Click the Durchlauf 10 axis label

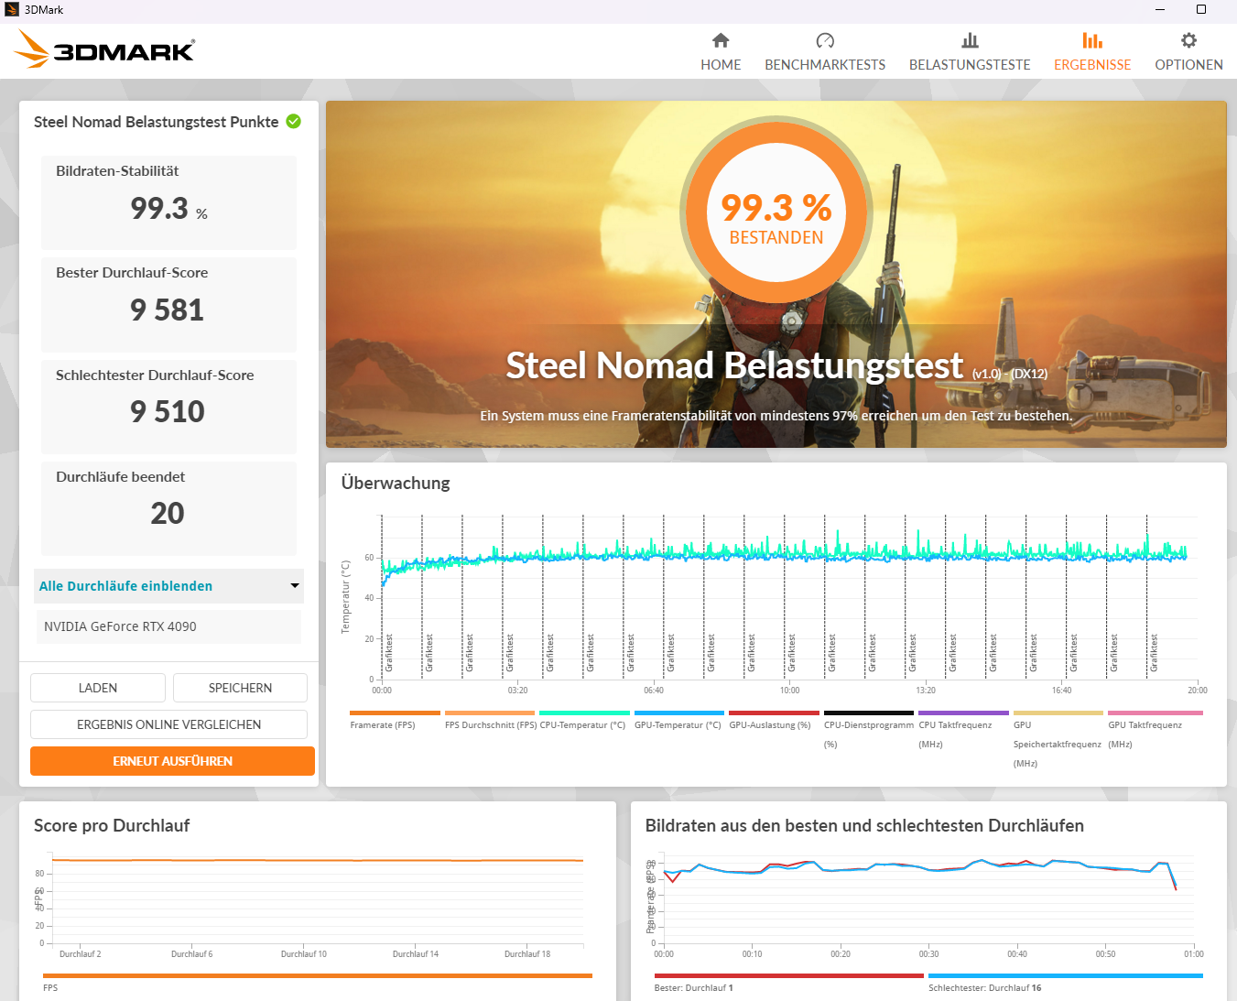click(304, 954)
